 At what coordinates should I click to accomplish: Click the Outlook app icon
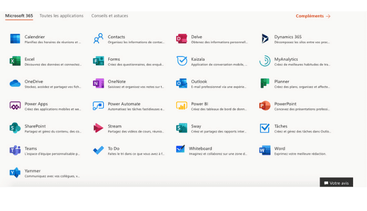click(182, 83)
